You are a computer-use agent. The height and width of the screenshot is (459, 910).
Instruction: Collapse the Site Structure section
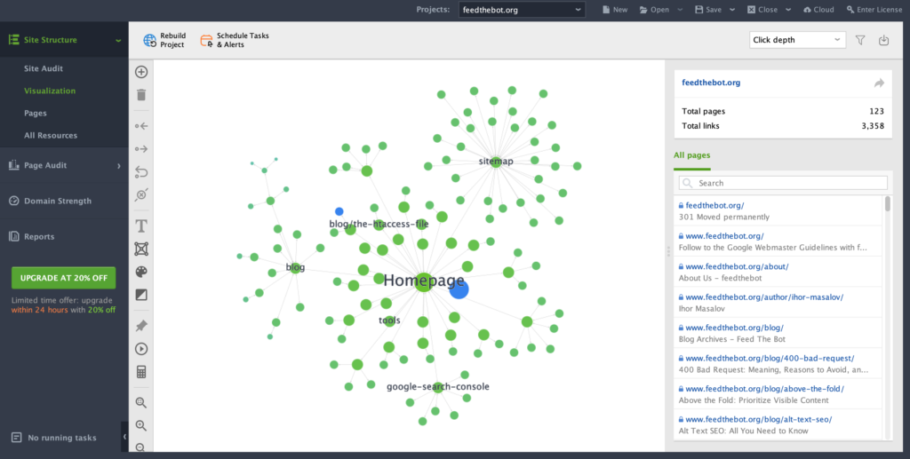pyautogui.click(x=118, y=40)
